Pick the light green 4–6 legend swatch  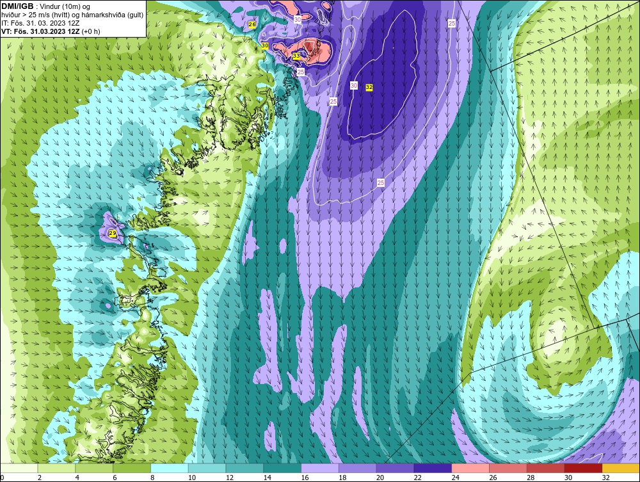(x=94, y=468)
